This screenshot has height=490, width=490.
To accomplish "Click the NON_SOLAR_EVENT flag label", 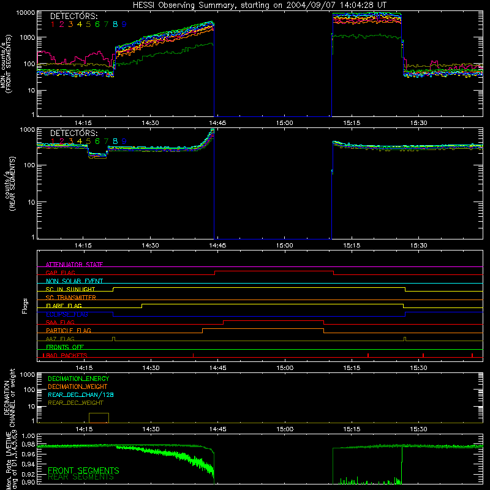I will (x=74, y=281).
